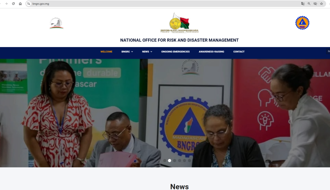Select the fifth carousel slide dot

coord(184,161)
